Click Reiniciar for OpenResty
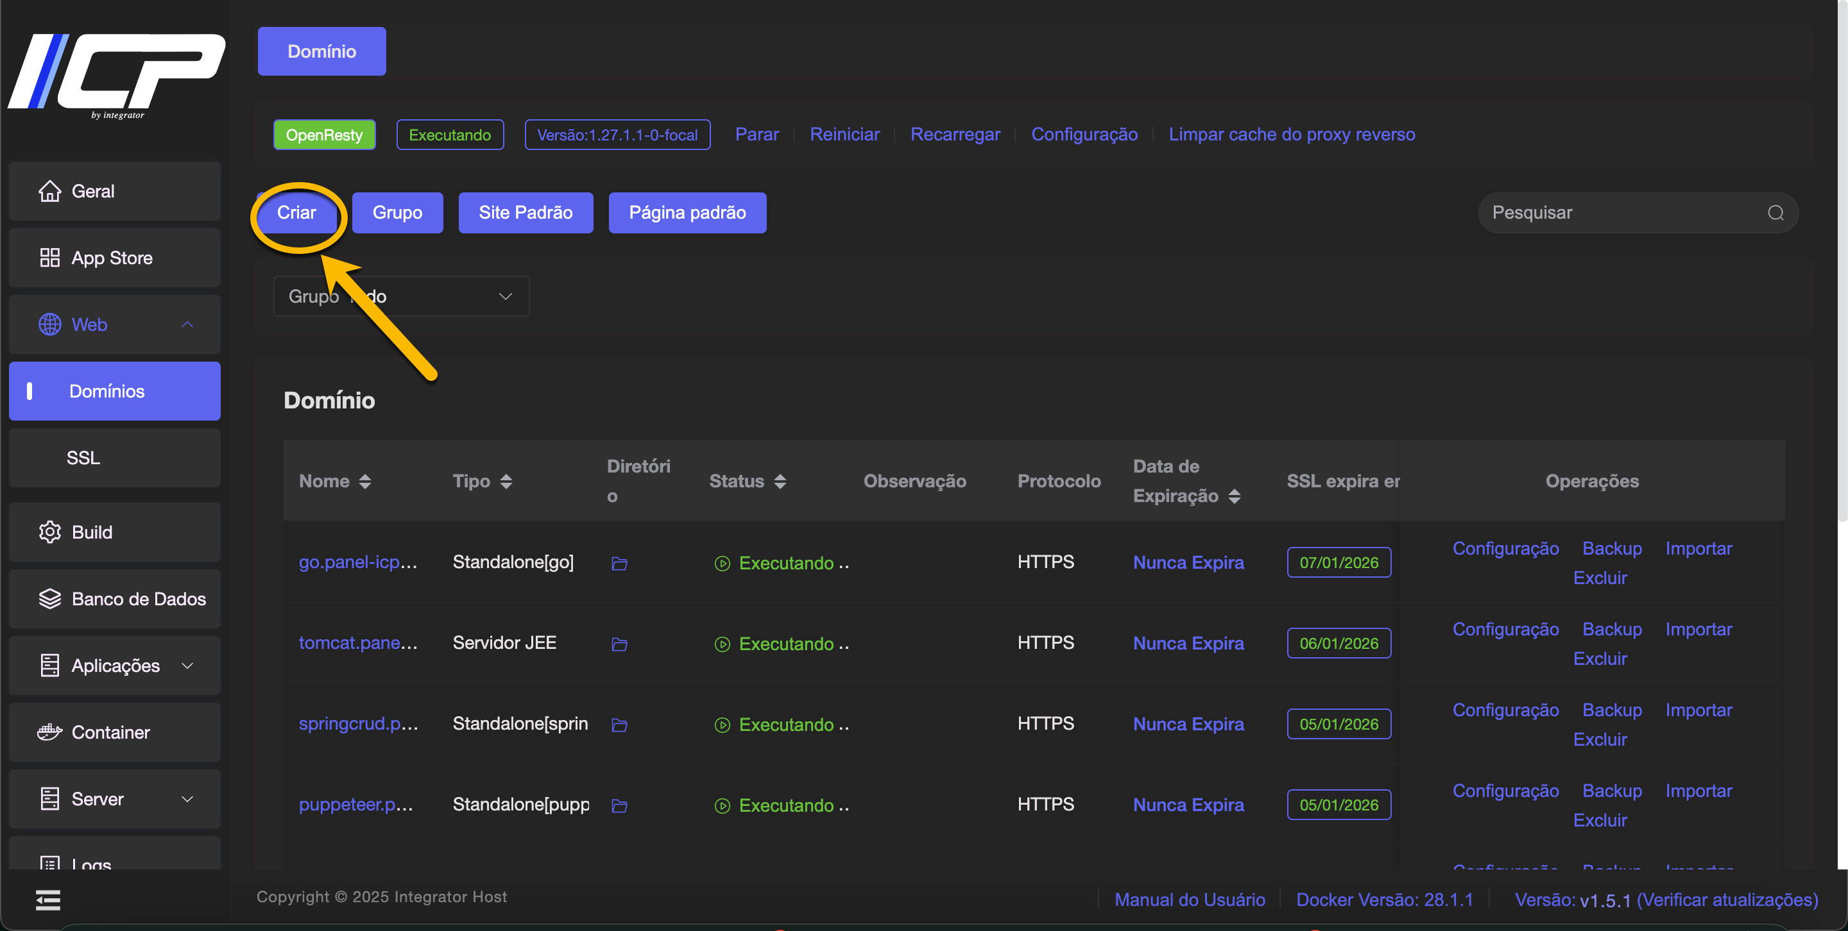The height and width of the screenshot is (931, 1848). tap(844, 135)
